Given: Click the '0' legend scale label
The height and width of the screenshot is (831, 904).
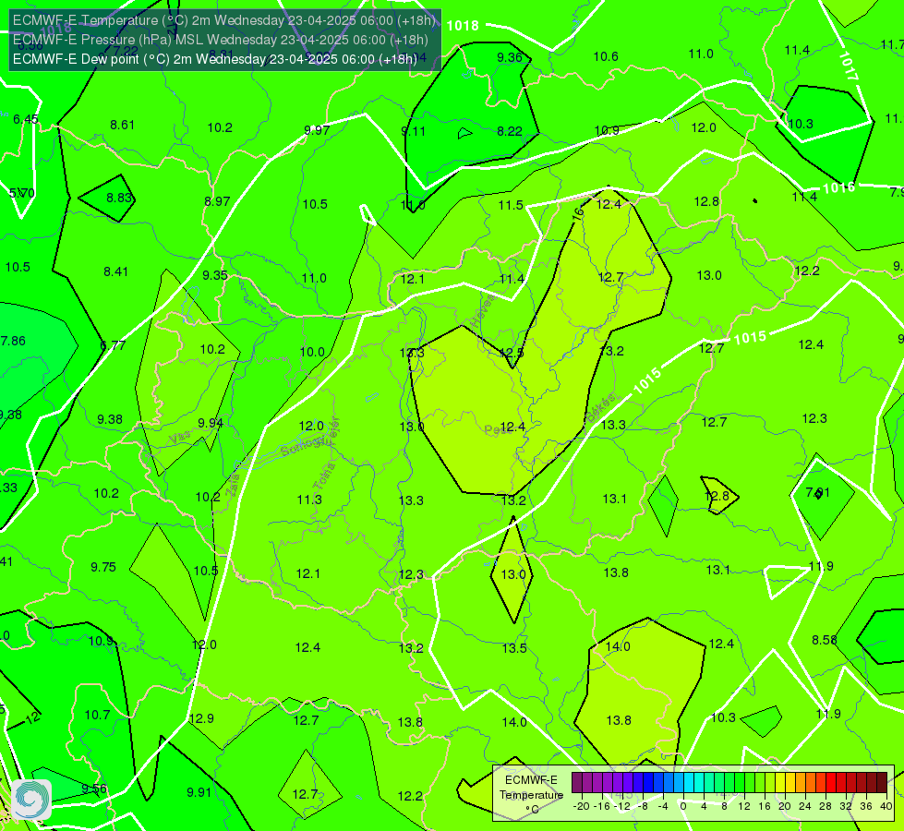Looking at the screenshot, I should tap(683, 806).
